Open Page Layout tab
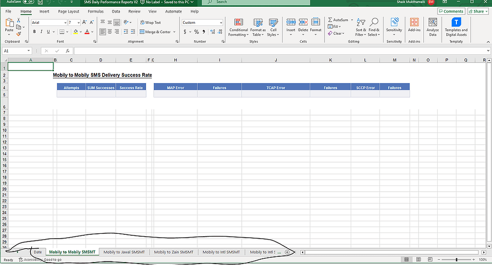 tap(69, 12)
